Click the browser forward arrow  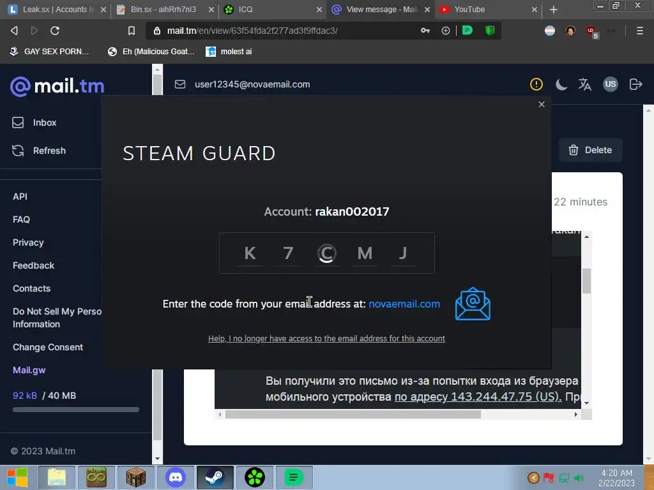(34, 31)
